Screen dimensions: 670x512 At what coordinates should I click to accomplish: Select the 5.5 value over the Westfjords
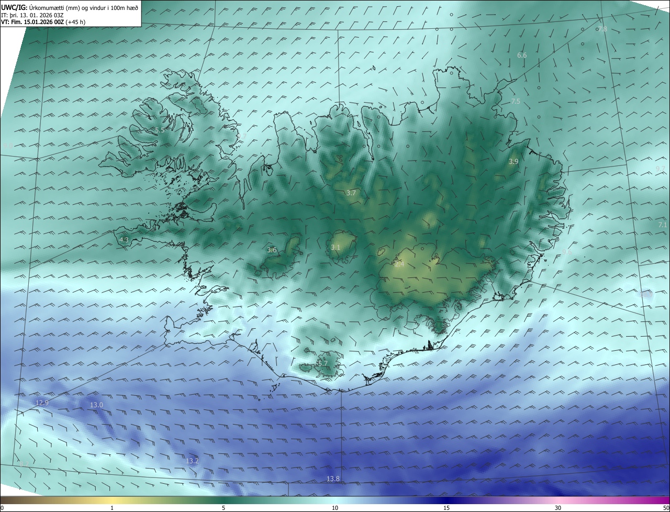(160, 130)
